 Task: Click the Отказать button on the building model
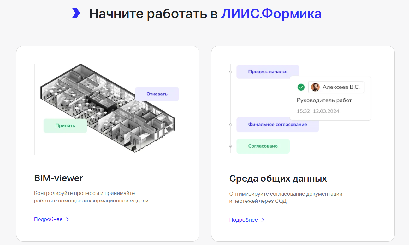(157, 94)
